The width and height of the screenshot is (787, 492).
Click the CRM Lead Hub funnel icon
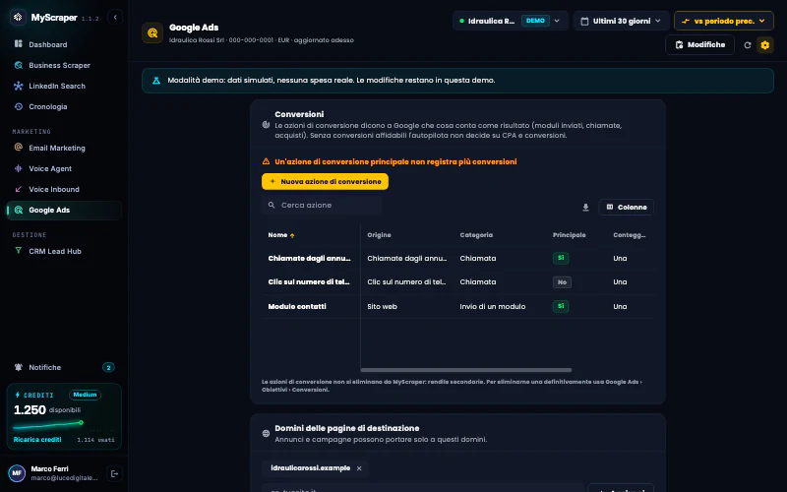click(x=19, y=251)
